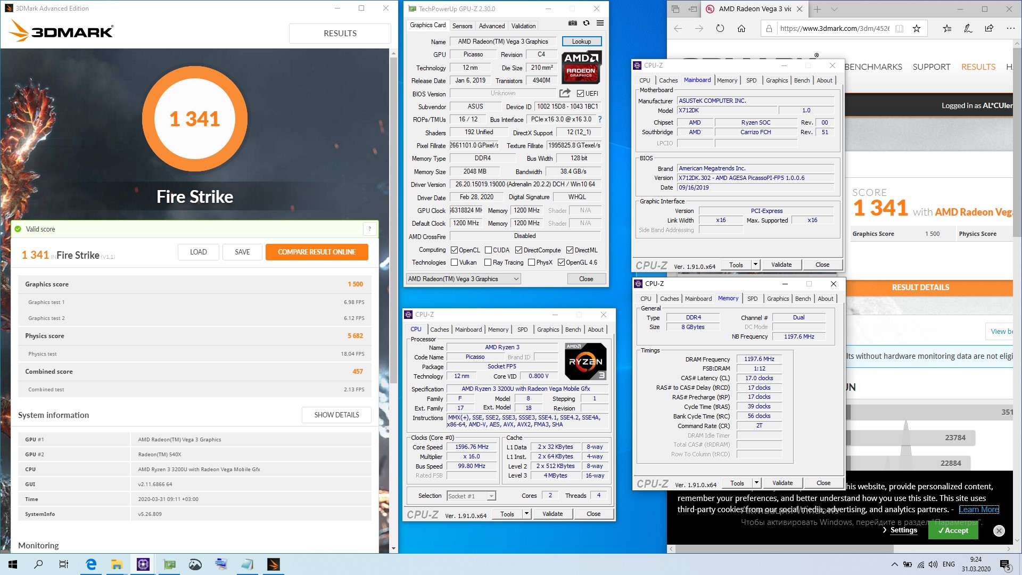Image resolution: width=1022 pixels, height=575 pixels.
Task: Click browser address bar URL
Action: pos(834,29)
